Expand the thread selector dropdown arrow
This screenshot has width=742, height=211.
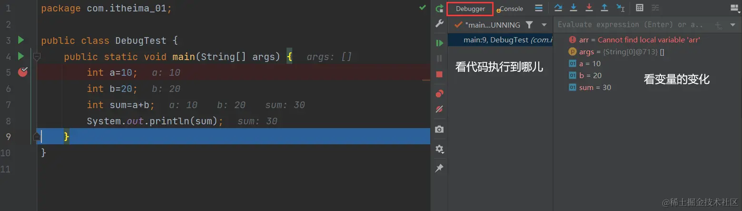click(544, 24)
